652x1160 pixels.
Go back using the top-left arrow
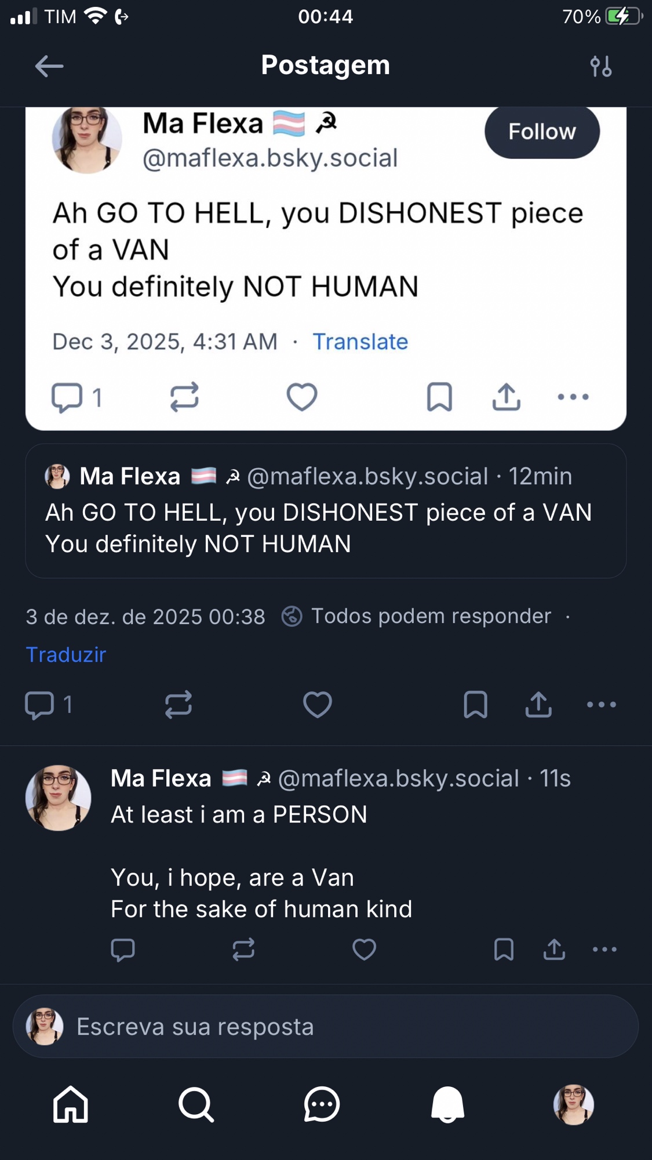coord(49,66)
